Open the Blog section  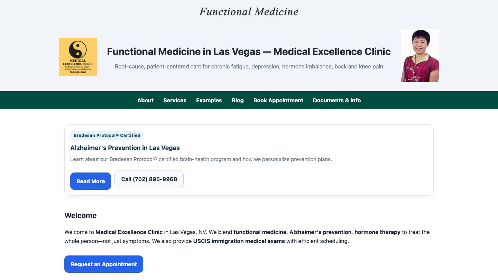(238, 100)
